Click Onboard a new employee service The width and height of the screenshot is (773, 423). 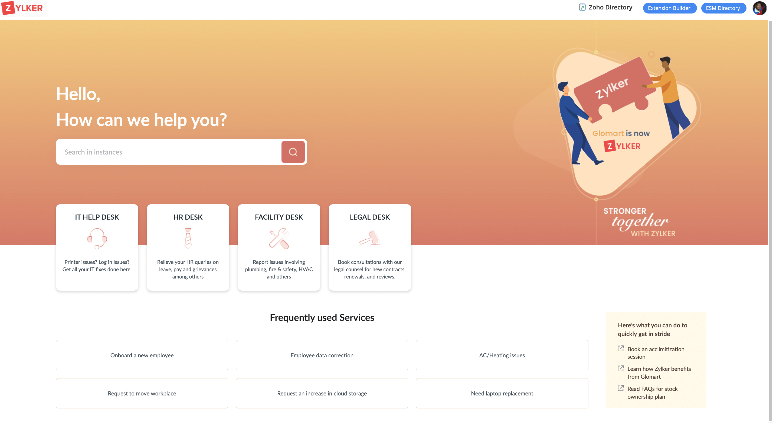click(142, 355)
